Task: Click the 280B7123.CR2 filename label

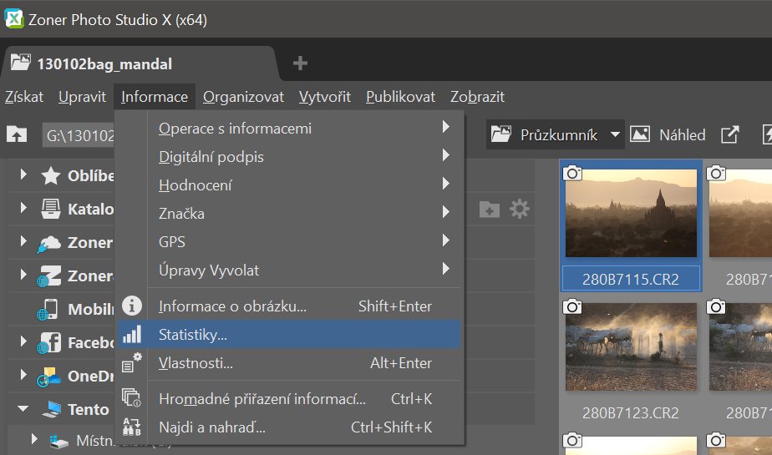Action: coord(631,412)
